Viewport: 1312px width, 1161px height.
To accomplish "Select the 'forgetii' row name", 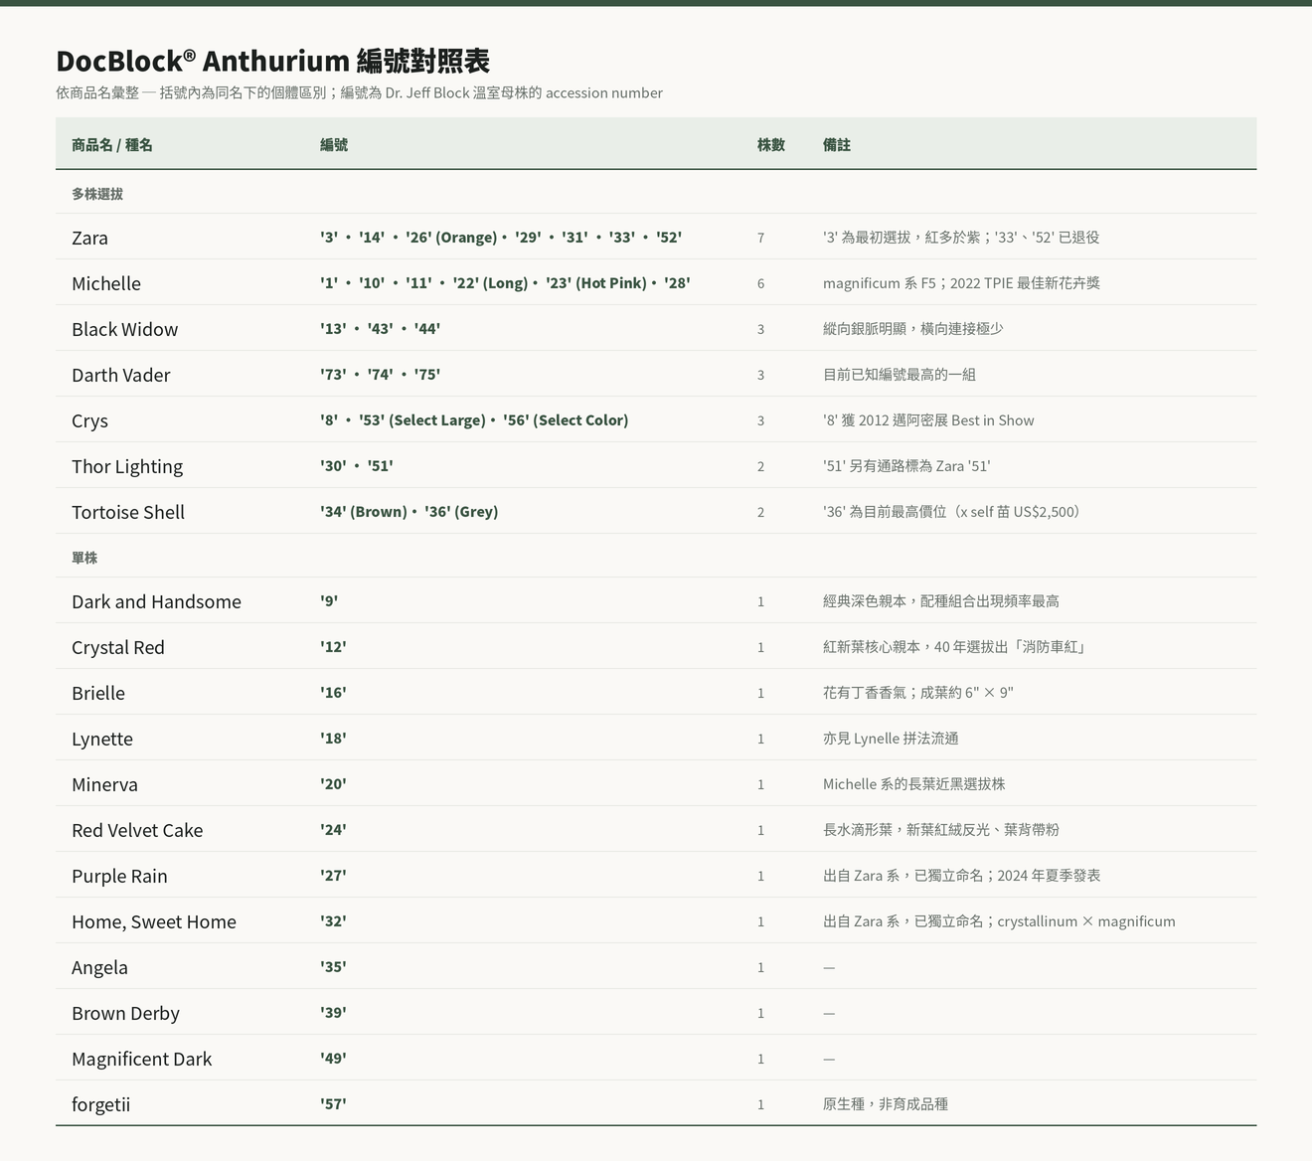I will click(x=100, y=1104).
